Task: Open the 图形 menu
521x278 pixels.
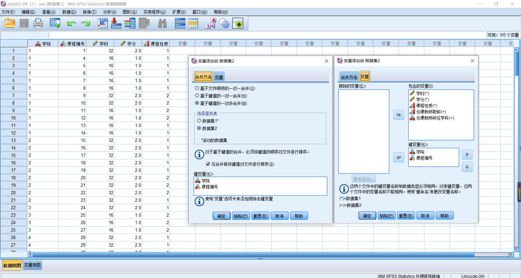Action: pos(130,12)
